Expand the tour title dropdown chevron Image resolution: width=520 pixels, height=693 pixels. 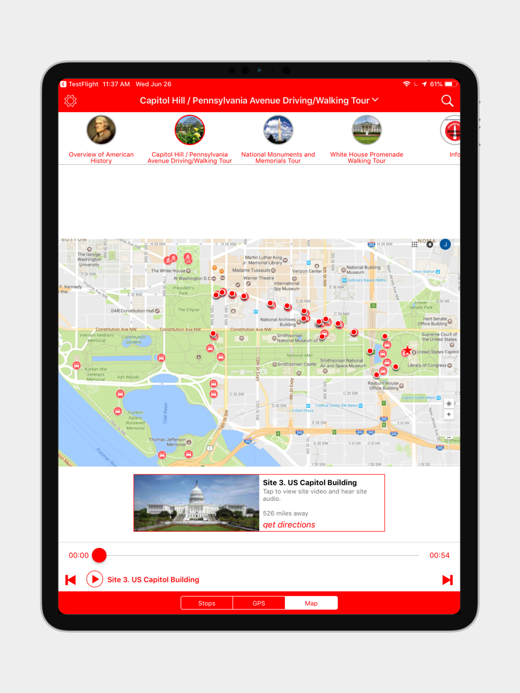(375, 100)
